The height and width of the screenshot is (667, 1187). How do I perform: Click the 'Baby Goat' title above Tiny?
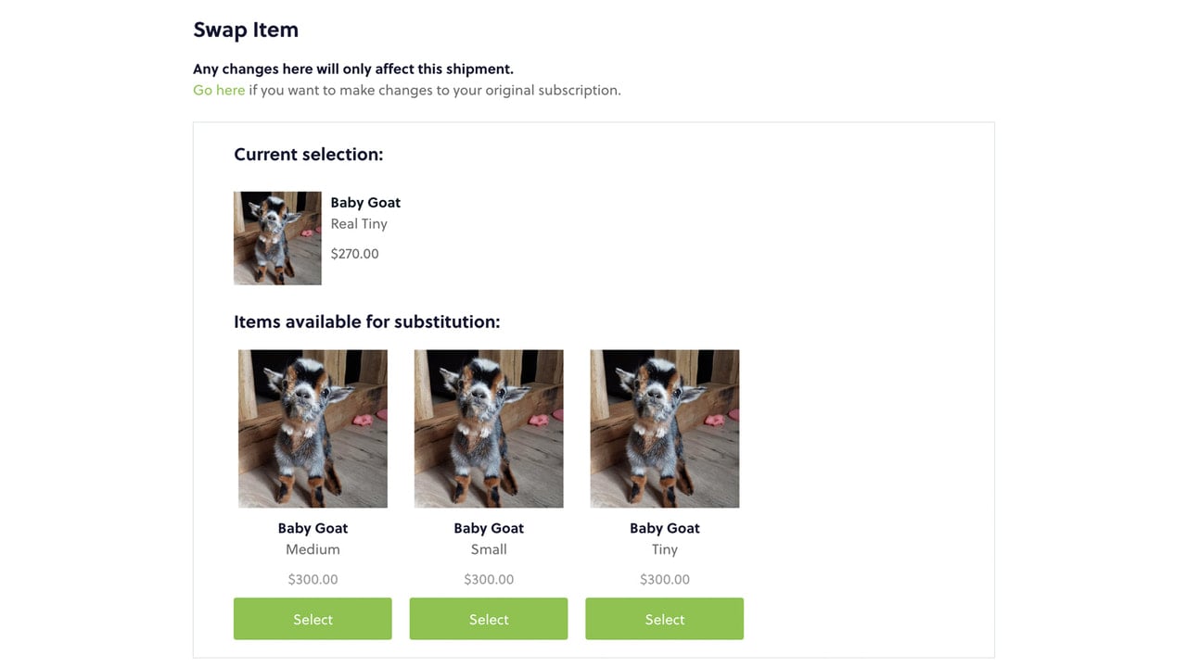[665, 528]
